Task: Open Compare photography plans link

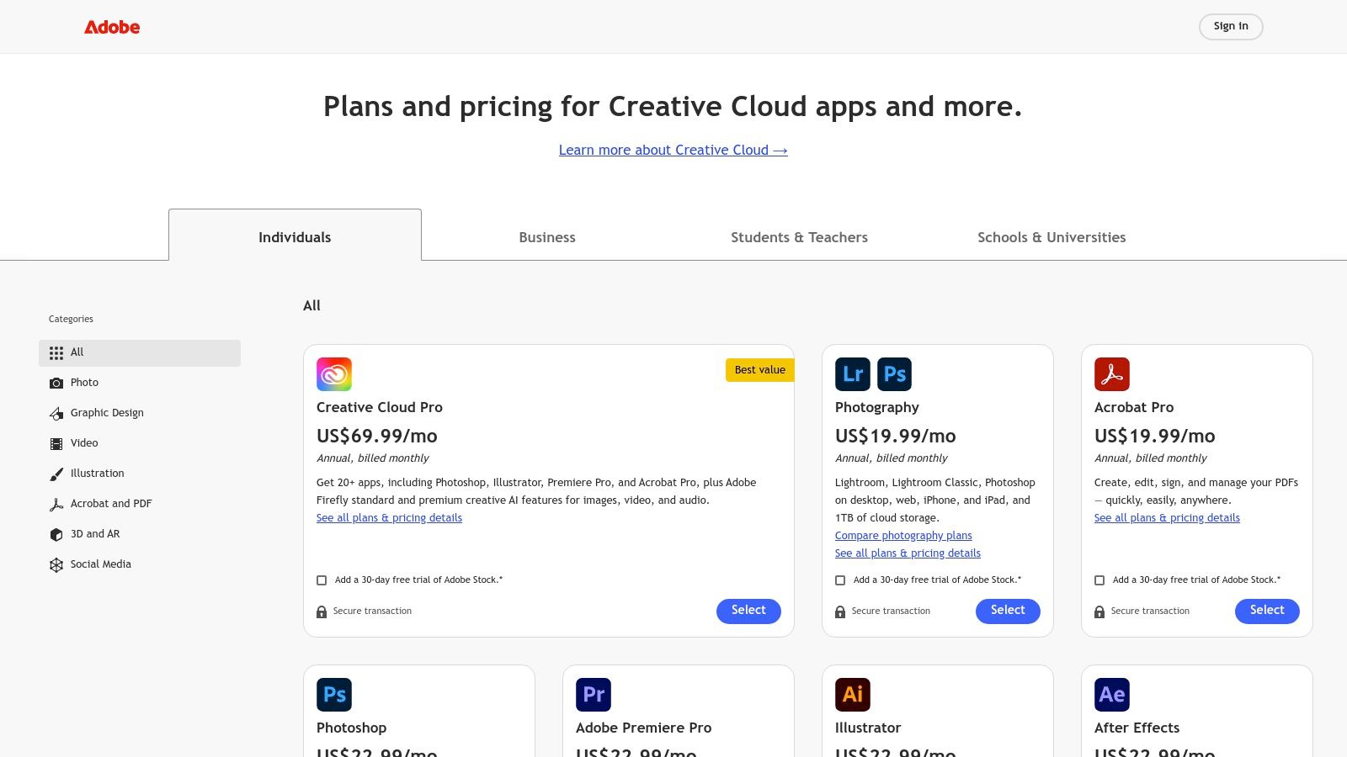Action: (903, 536)
